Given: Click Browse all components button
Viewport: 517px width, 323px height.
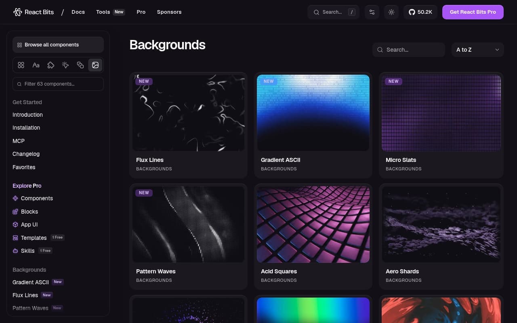Looking at the screenshot, I should pos(58,45).
